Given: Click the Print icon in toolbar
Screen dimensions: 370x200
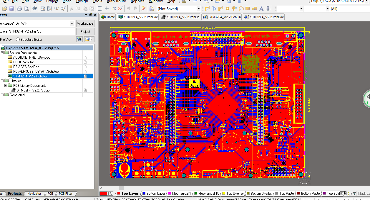Looking at the screenshot, I should tap(19, 9).
